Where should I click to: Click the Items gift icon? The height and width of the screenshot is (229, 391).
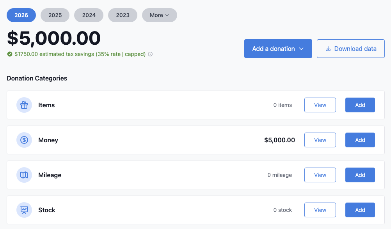[24, 105]
